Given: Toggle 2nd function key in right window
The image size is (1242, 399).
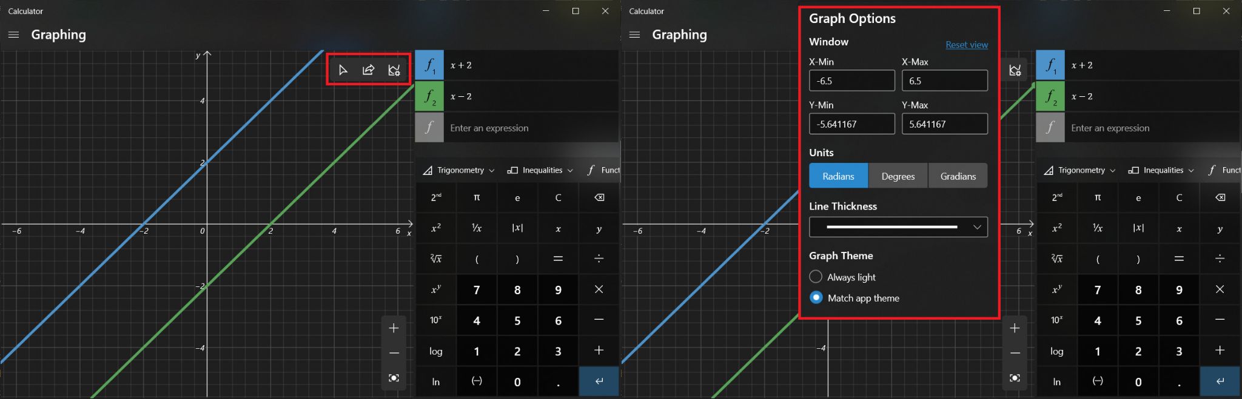Looking at the screenshot, I should 1057,197.
